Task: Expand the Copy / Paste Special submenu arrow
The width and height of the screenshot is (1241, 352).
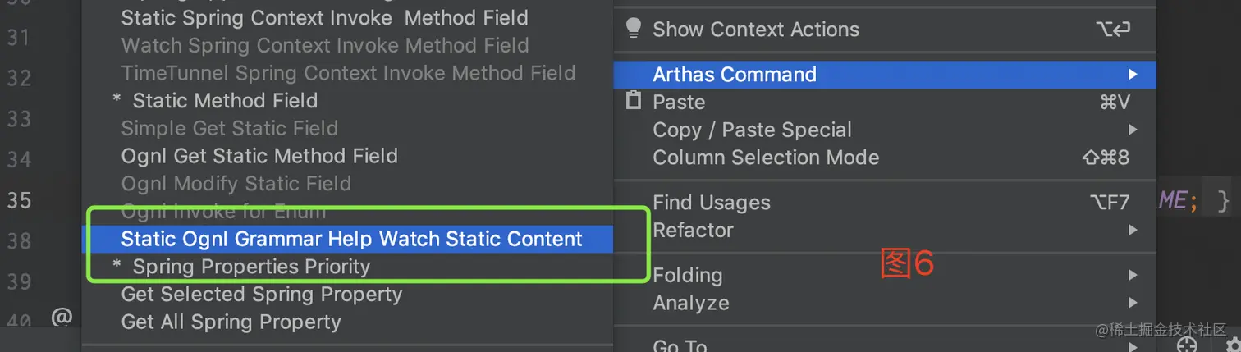Action: (1133, 130)
